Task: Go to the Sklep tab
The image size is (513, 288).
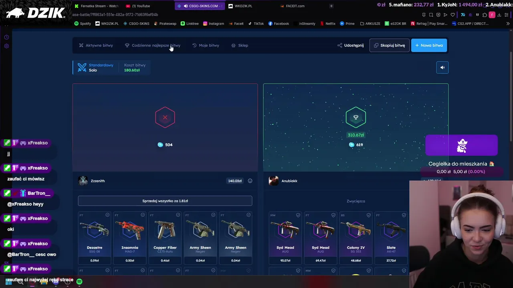Action: click(240, 45)
